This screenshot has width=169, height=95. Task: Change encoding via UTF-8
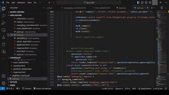click(x=127, y=89)
